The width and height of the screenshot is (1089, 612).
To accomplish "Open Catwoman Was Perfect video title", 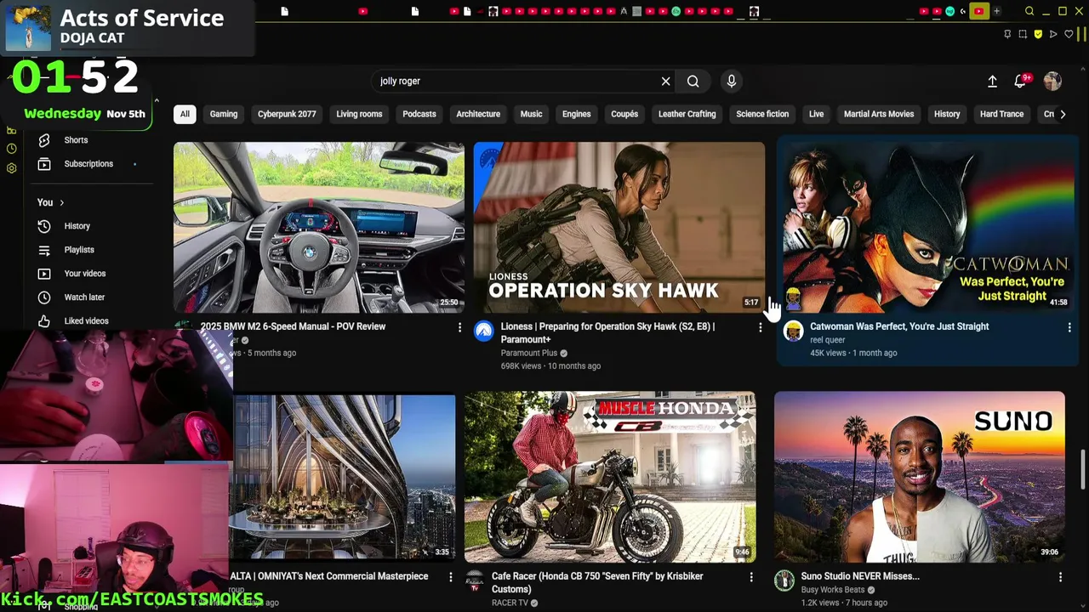I will click(899, 326).
